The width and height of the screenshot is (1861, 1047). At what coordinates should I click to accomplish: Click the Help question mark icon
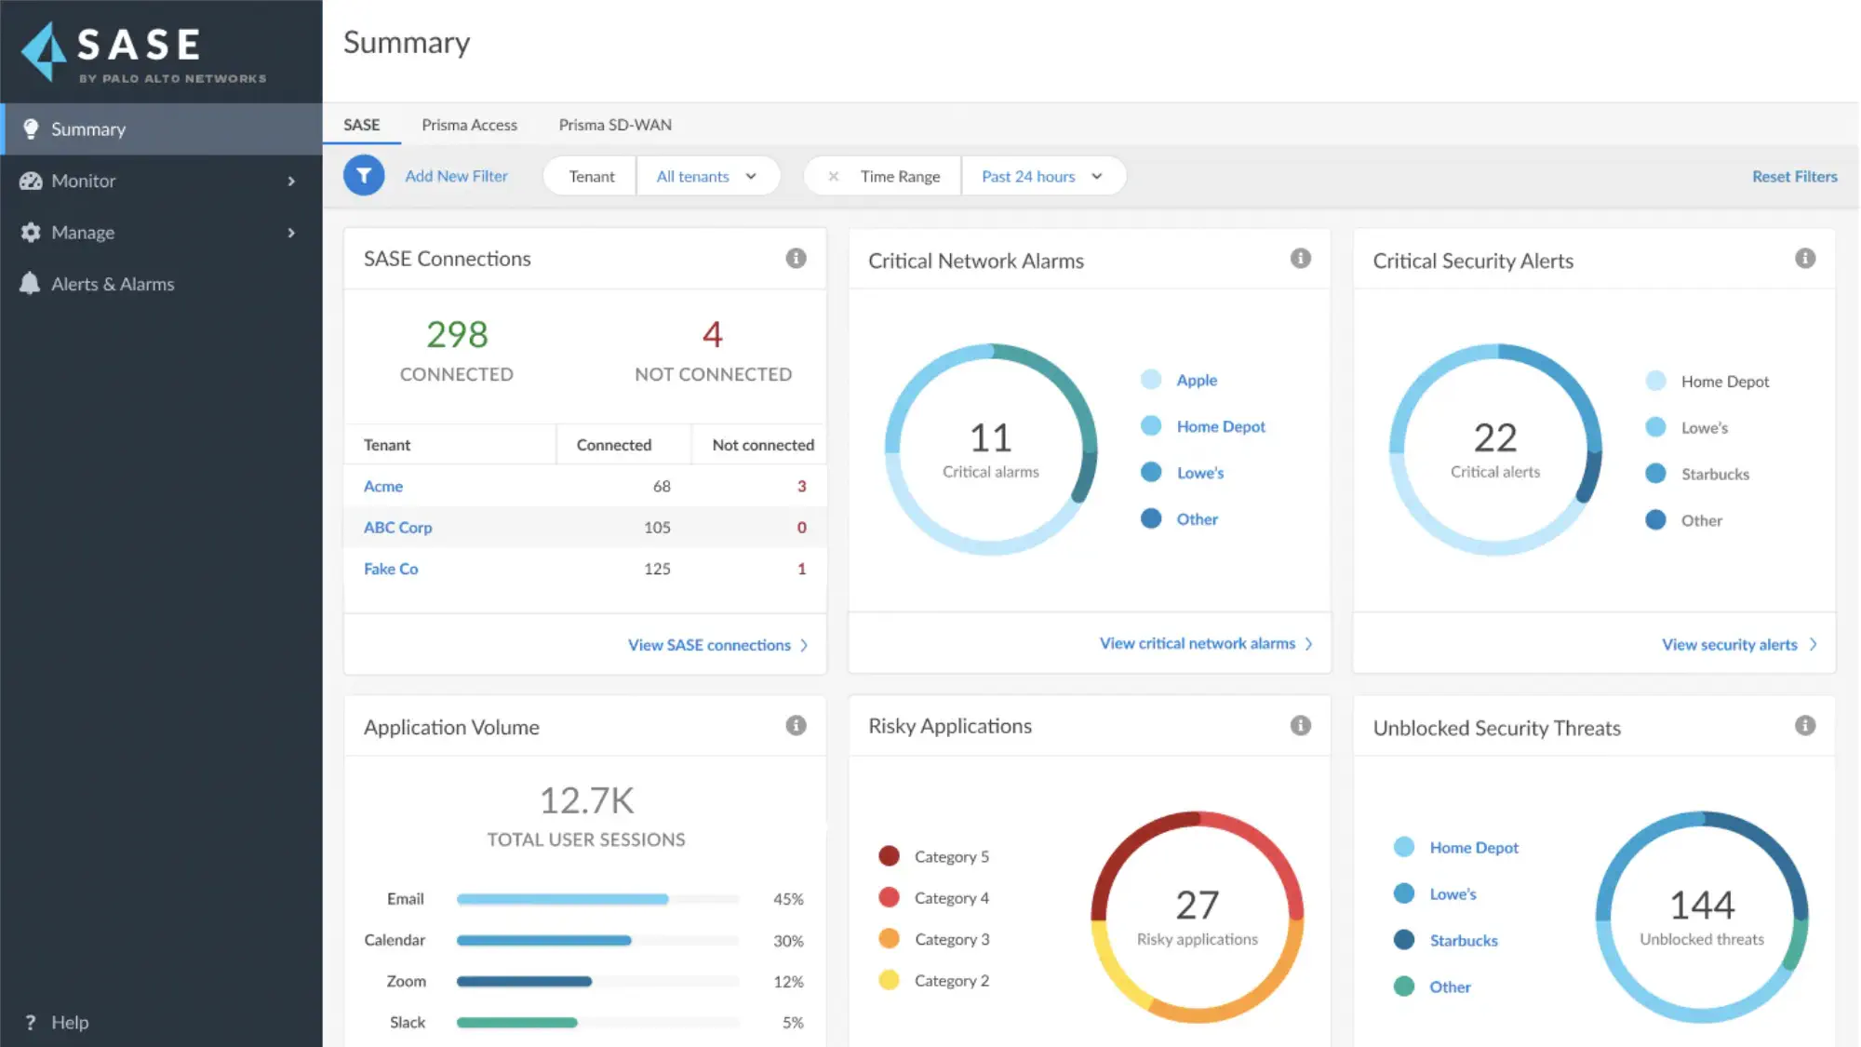(x=31, y=1021)
